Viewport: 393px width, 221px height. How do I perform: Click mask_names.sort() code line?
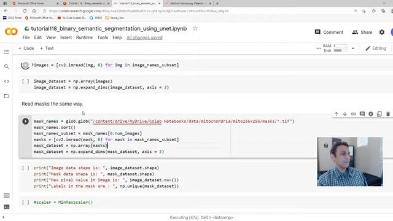pos(55,127)
